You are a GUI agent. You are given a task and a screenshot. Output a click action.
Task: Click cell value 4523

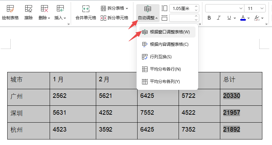coord(60,130)
